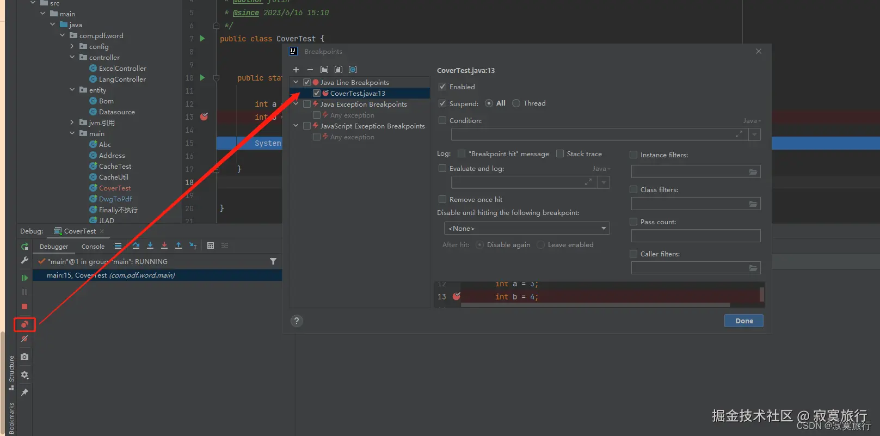This screenshot has height=436, width=880.
Task: Group breakpoints by package icon
Action: [324, 70]
